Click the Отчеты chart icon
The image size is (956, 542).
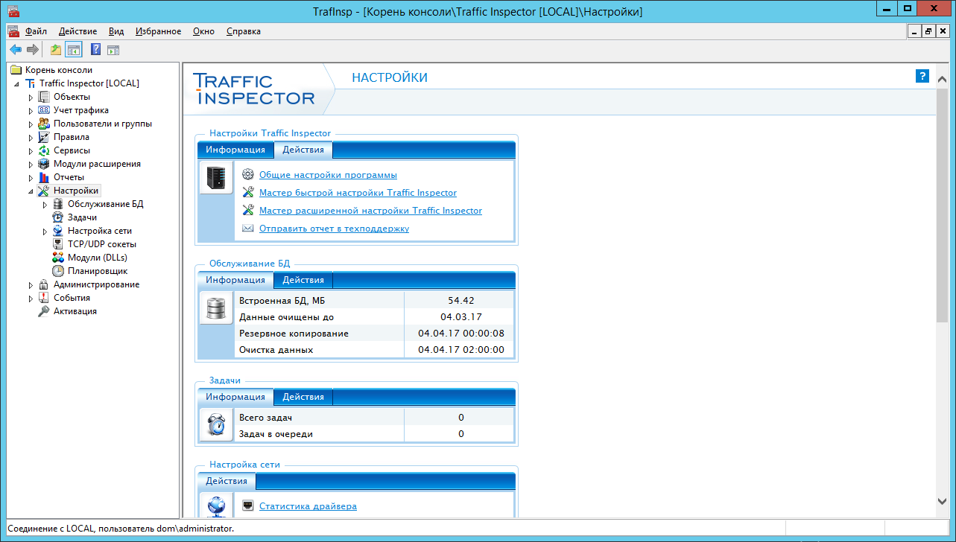44,177
